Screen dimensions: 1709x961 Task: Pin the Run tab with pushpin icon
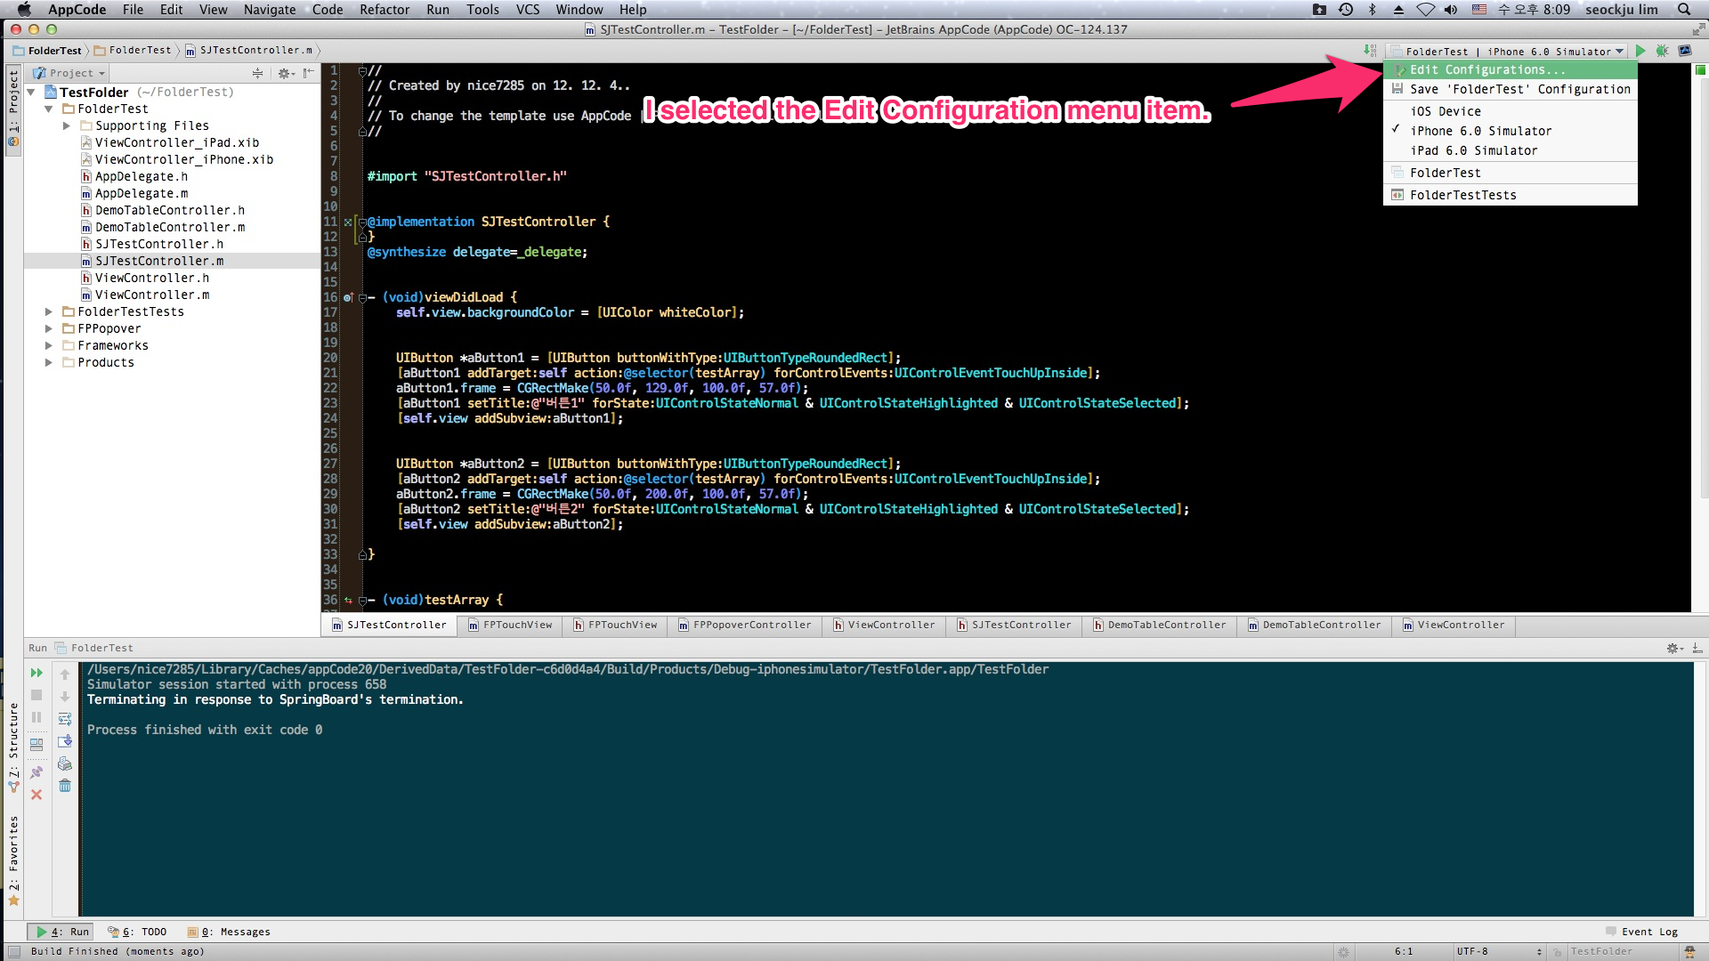[36, 772]
